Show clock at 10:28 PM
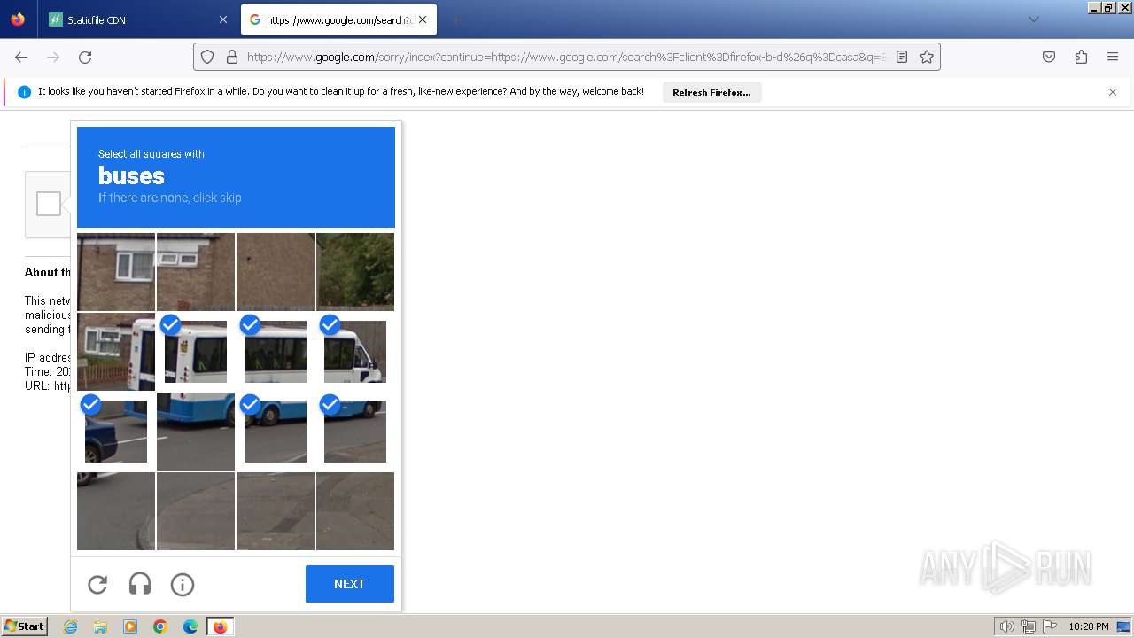 click(1089, 626)
